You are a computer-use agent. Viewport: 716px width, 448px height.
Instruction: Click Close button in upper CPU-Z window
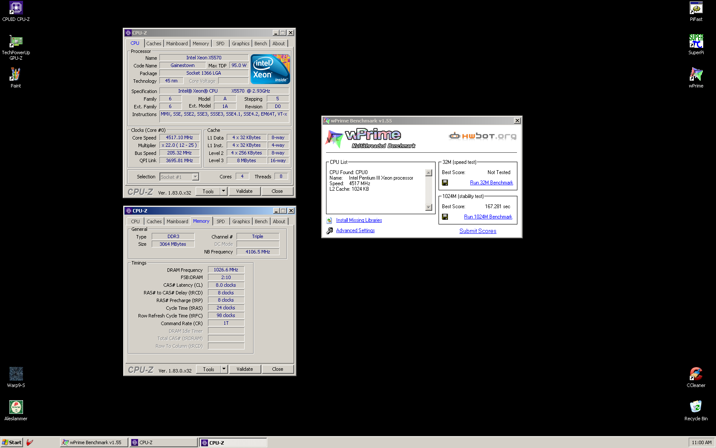coord(277,191)
